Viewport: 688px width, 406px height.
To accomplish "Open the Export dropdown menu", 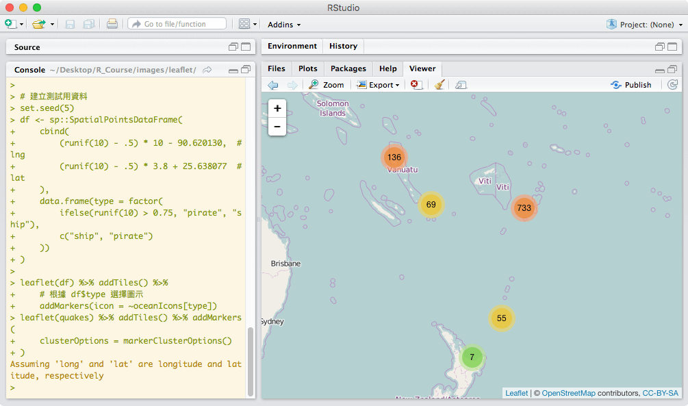I will point(379,85).
